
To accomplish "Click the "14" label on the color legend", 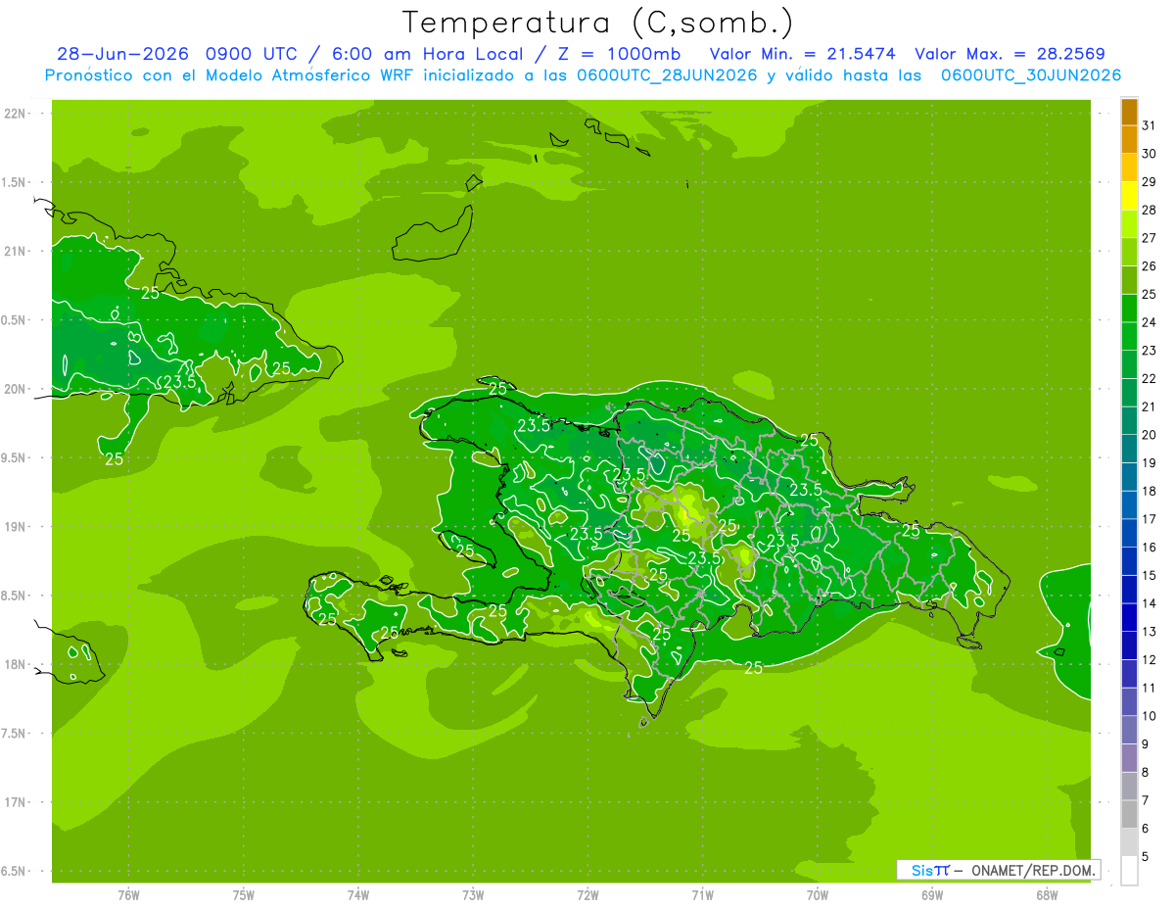I will (1149, 603).
